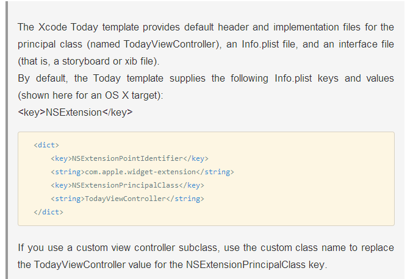Click the gray vertical bar at the left edge
The width and height of the screenshot is (413, 279).
click(x=7, y=139)
